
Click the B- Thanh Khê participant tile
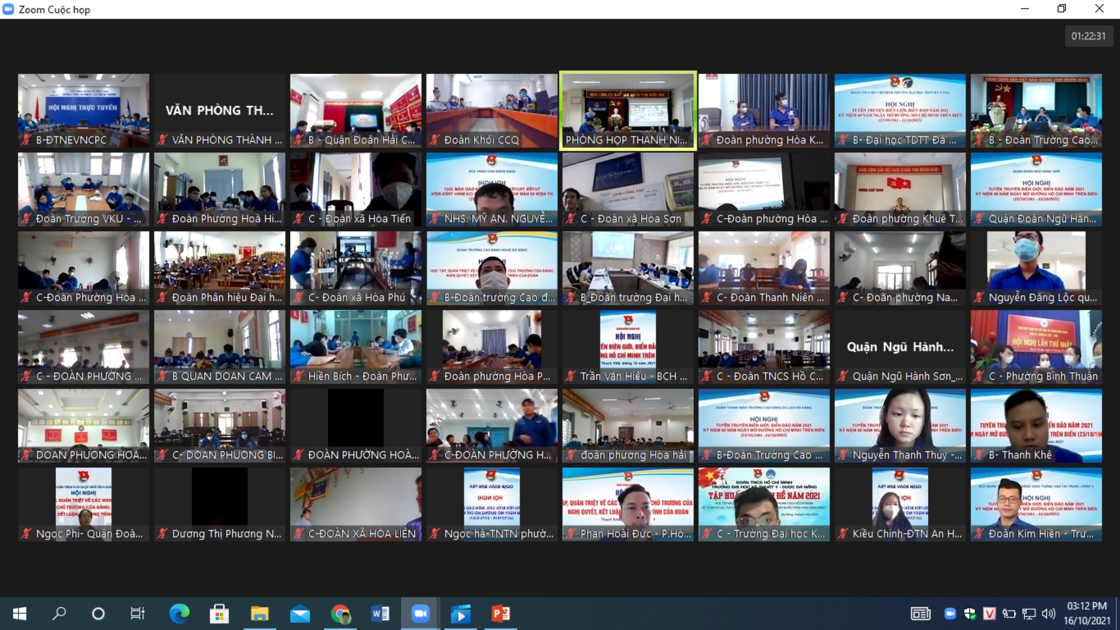(1036, 425)
